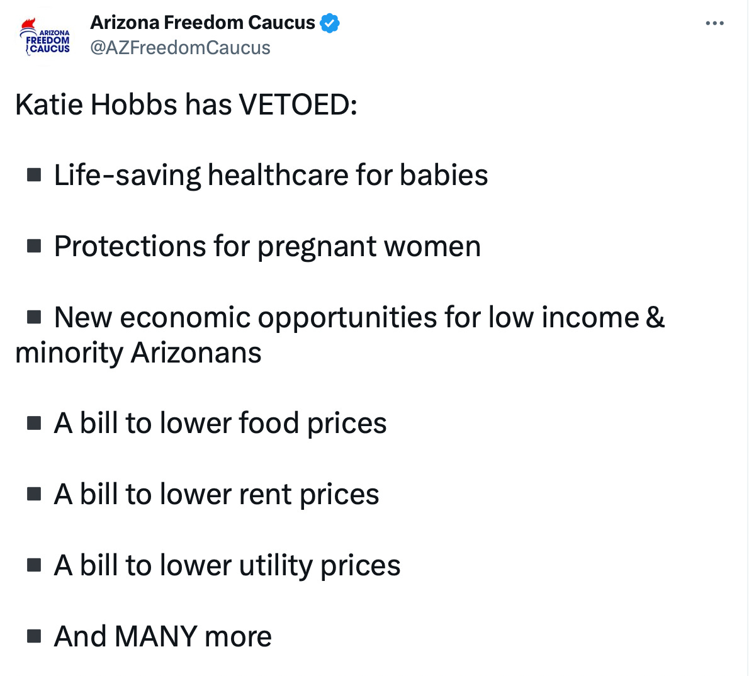Screen dimensions: 749x676
Task: Click the bullet square before 'Life-saving healthcare'
Action: [34, 174]
